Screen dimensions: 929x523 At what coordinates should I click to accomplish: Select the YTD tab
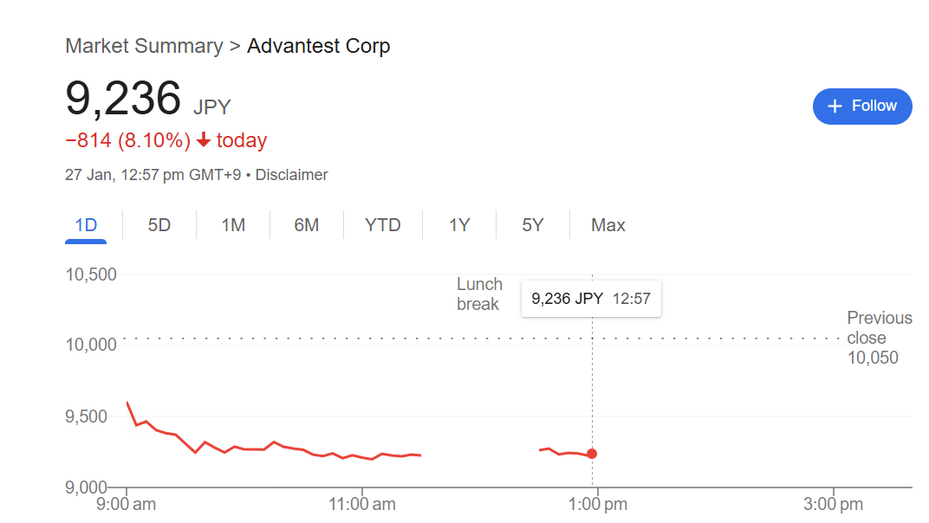point(382,225)
